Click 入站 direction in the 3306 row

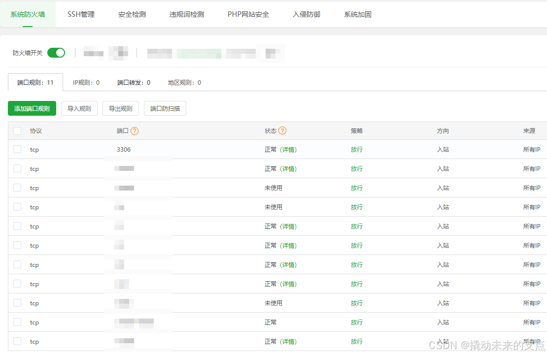point(443,150)
